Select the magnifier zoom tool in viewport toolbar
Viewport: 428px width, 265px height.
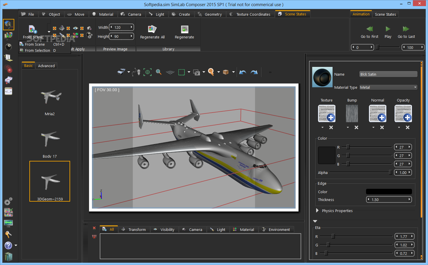(159, 72)
